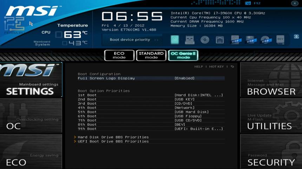Click the USB CD/DVD boot icon
The height and width of the screenshot is (169, 302).
click(x=266, y=40)
